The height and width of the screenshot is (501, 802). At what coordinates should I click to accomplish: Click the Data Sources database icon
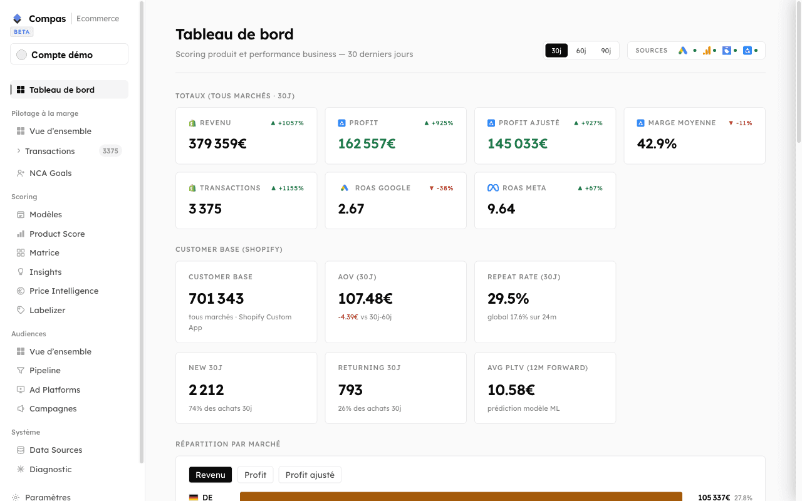pyautogui.click(x=21, y=450)
